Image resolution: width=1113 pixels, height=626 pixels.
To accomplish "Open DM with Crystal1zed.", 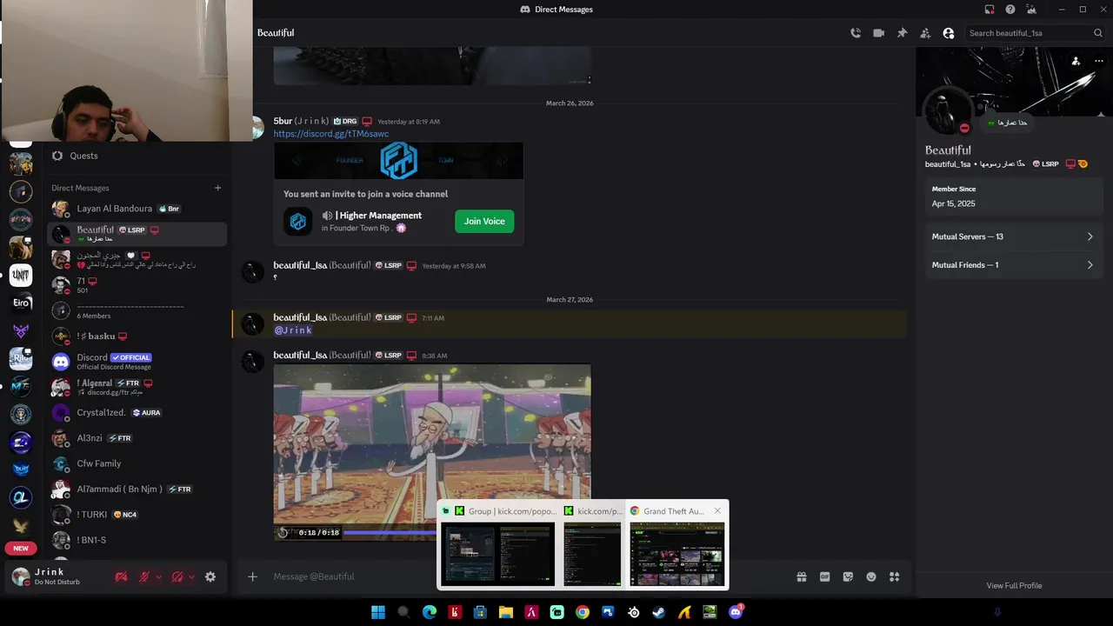I will point(137,412).
